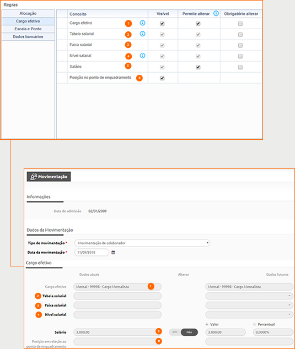The height and width of the screenshot is (349, 295).
Task: Select the Valor radio button
Action: (207, 325)
